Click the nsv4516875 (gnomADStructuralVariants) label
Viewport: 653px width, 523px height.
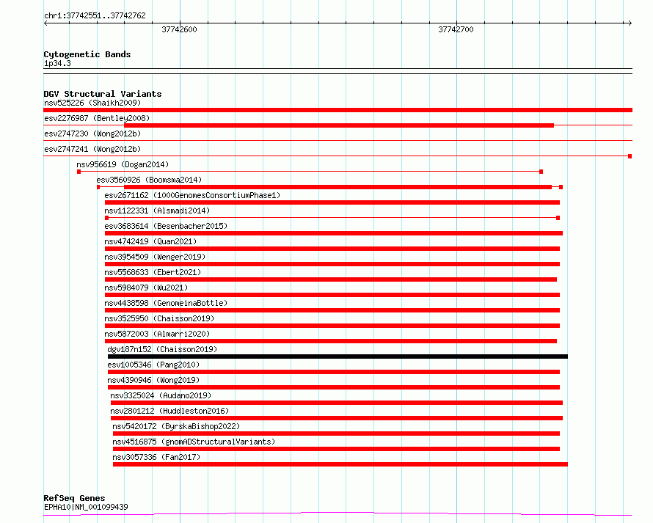(x=194, y=442)
